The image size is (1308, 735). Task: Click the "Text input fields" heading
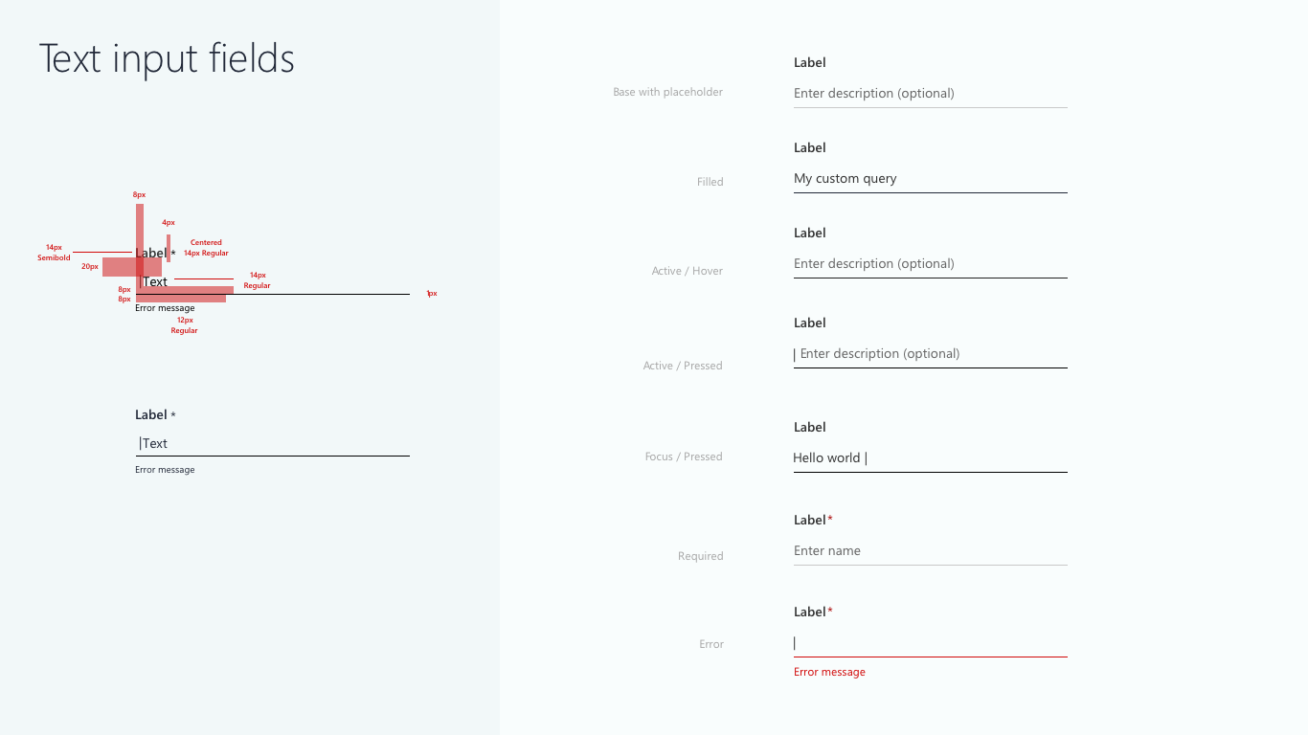(167, 59)
